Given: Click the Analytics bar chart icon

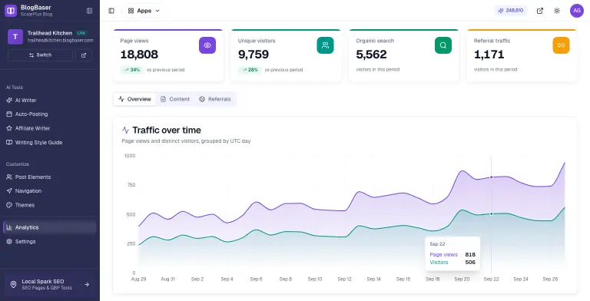Looking at the screenshot, I should point(9,227).
